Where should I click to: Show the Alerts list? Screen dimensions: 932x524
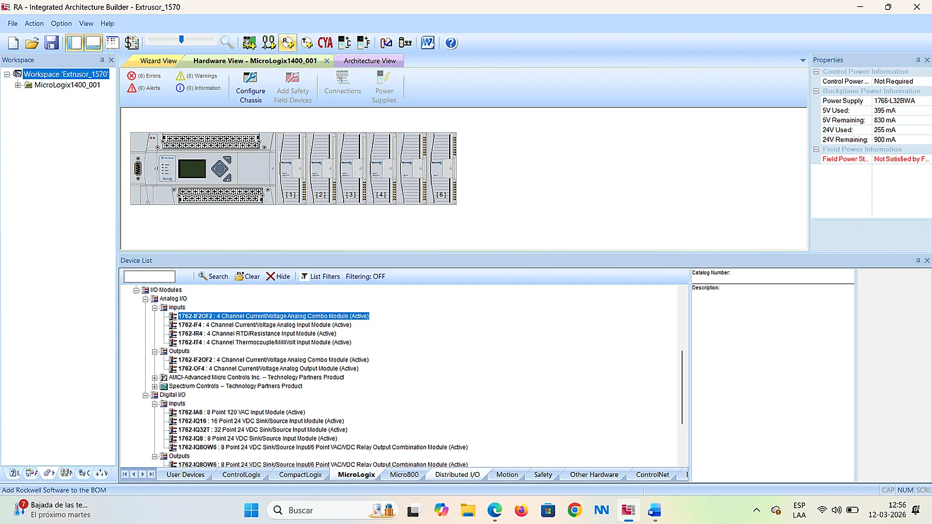pos(144,88)
